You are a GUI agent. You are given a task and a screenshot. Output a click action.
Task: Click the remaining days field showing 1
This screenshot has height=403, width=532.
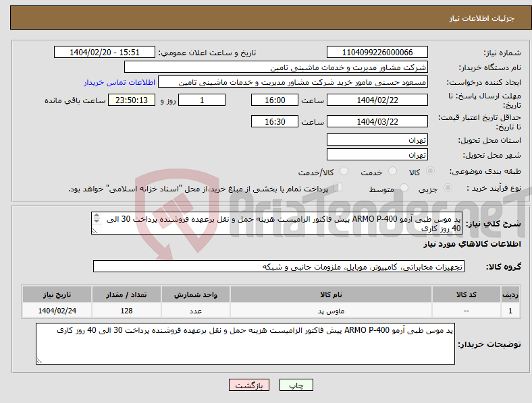coord(202,100)
